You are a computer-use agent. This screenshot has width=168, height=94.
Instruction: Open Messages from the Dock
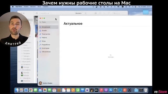click(x=35, y=90)
